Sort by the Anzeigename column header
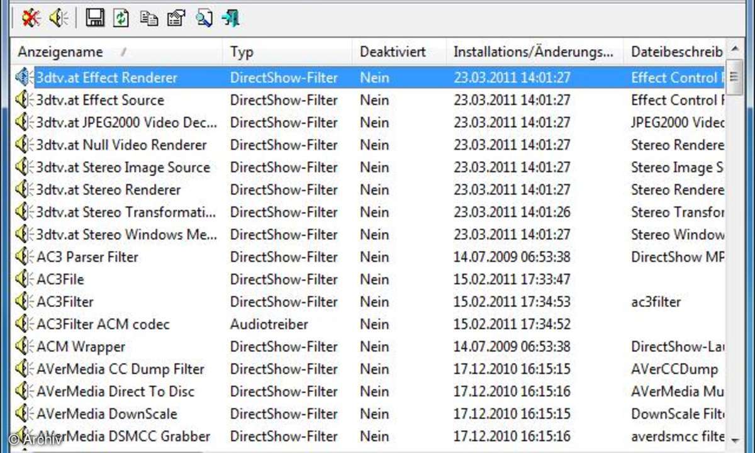Screen dimensions: 755x453 tap(117, 52)
